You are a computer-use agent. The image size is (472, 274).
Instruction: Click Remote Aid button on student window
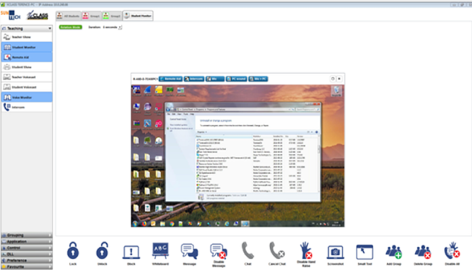tap(171, 79)
